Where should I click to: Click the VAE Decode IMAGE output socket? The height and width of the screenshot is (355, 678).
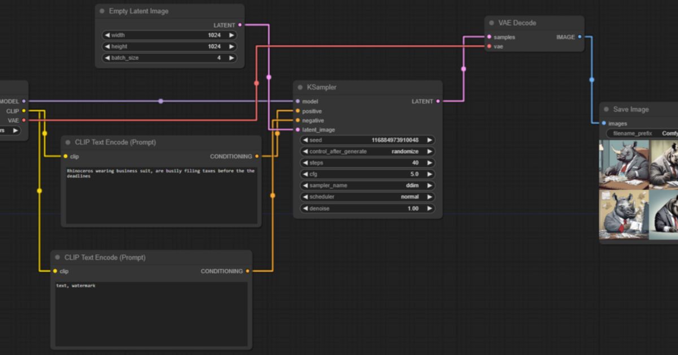(x=580, y=37)
